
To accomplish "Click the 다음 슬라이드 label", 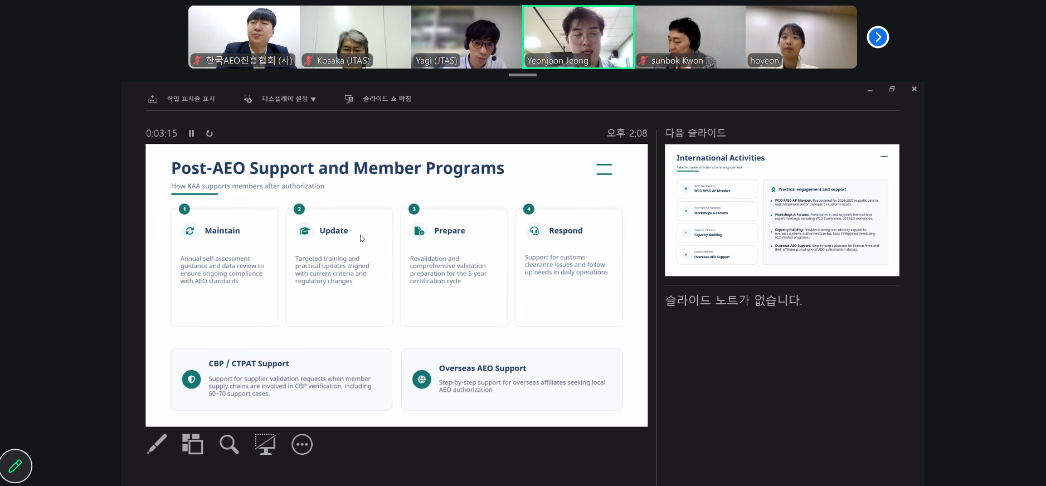I will click(x=695, y=133).
